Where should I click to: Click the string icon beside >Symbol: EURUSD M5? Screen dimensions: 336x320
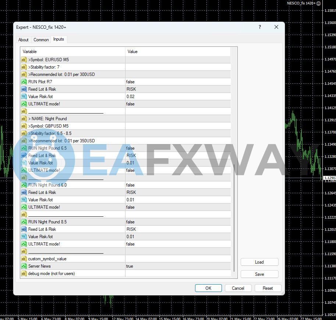24,60
